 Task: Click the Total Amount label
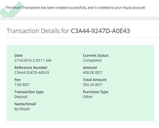(x=95, y=80)
